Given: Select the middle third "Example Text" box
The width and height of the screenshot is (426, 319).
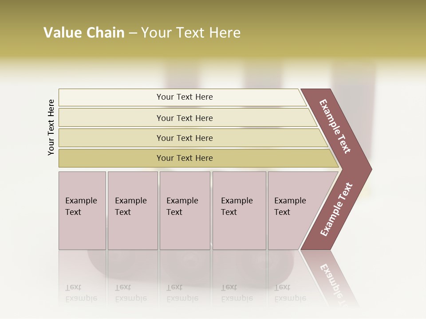Looking at the screenshot, I should click(x=185, y=210).
